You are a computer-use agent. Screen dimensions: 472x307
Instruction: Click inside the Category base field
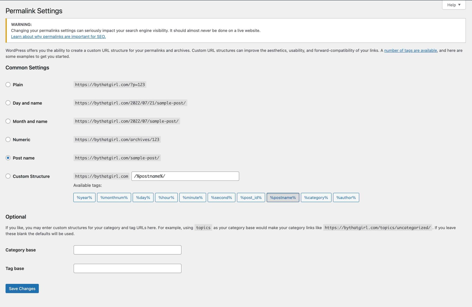[127, 250]
